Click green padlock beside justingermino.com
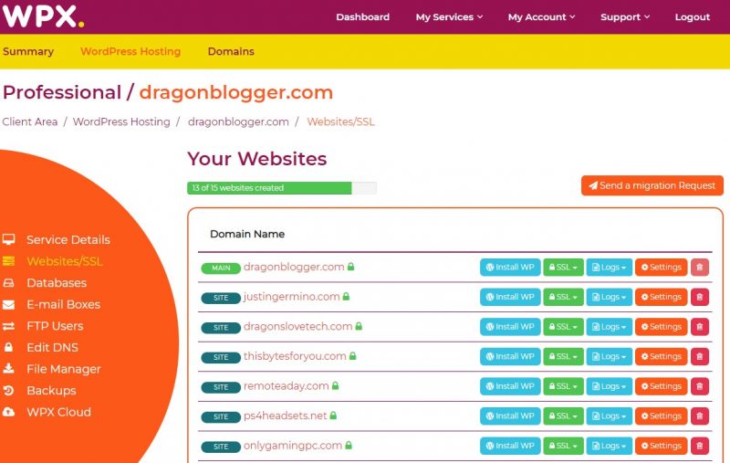 tap(346, 296)
